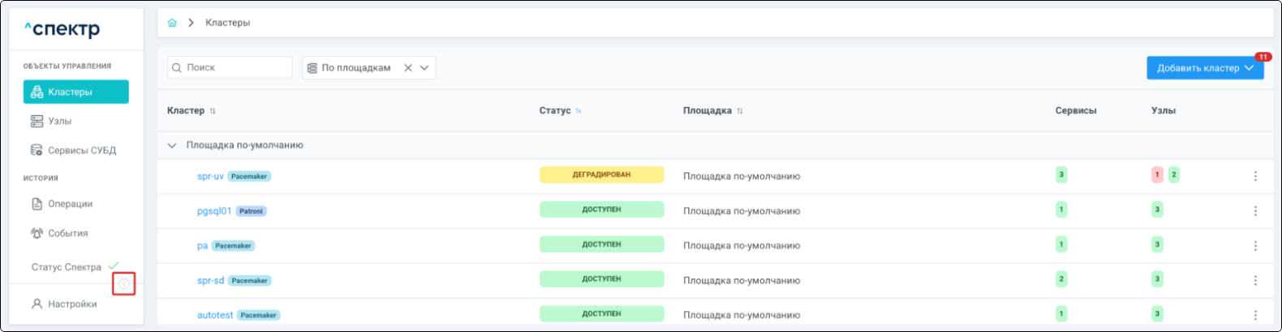Open Операции history section
1282x332 pixels.
click(70, 204)
